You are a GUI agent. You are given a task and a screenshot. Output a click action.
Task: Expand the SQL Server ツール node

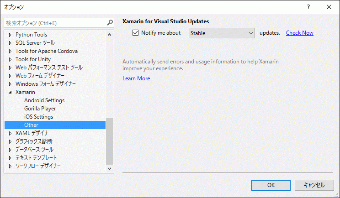[10, 43]
